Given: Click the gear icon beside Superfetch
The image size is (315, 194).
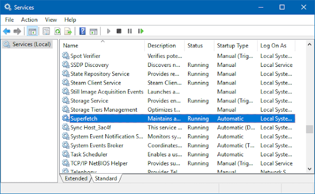Looking at the screenshot, I should point(66,118).
